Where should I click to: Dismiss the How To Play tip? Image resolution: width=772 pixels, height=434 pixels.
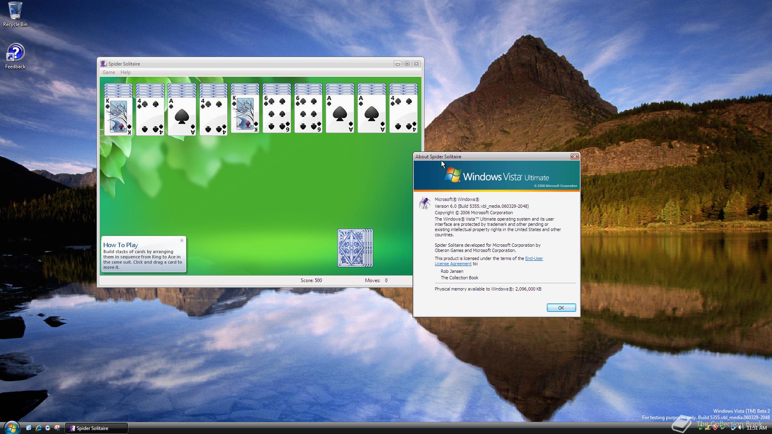182,240
